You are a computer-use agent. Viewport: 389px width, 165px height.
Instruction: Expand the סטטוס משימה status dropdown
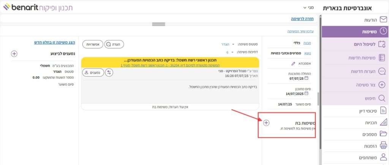pyautogui.click(x=233, y=44)
